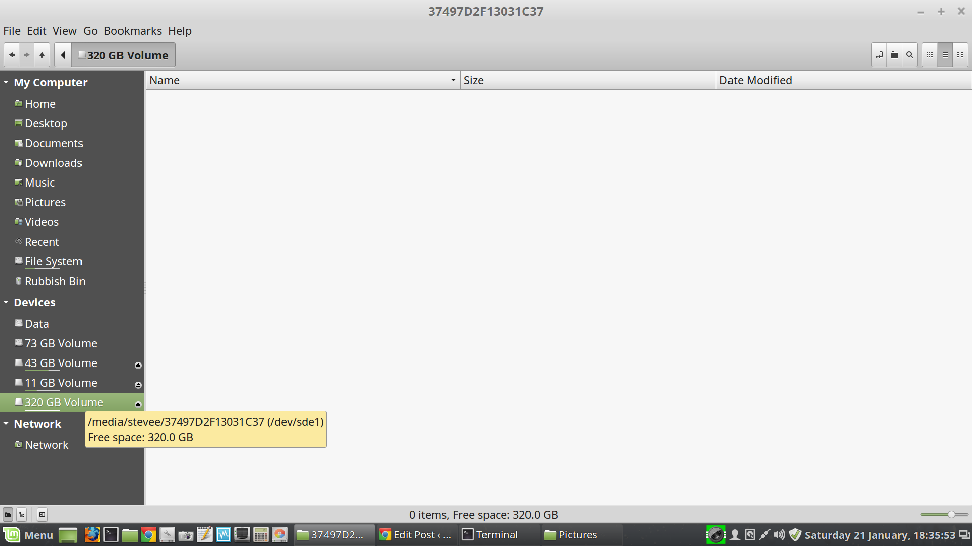Adjust the zoom slider in status bar
Viewport: 972px width, 546px height.
click(x=951, y=515)
